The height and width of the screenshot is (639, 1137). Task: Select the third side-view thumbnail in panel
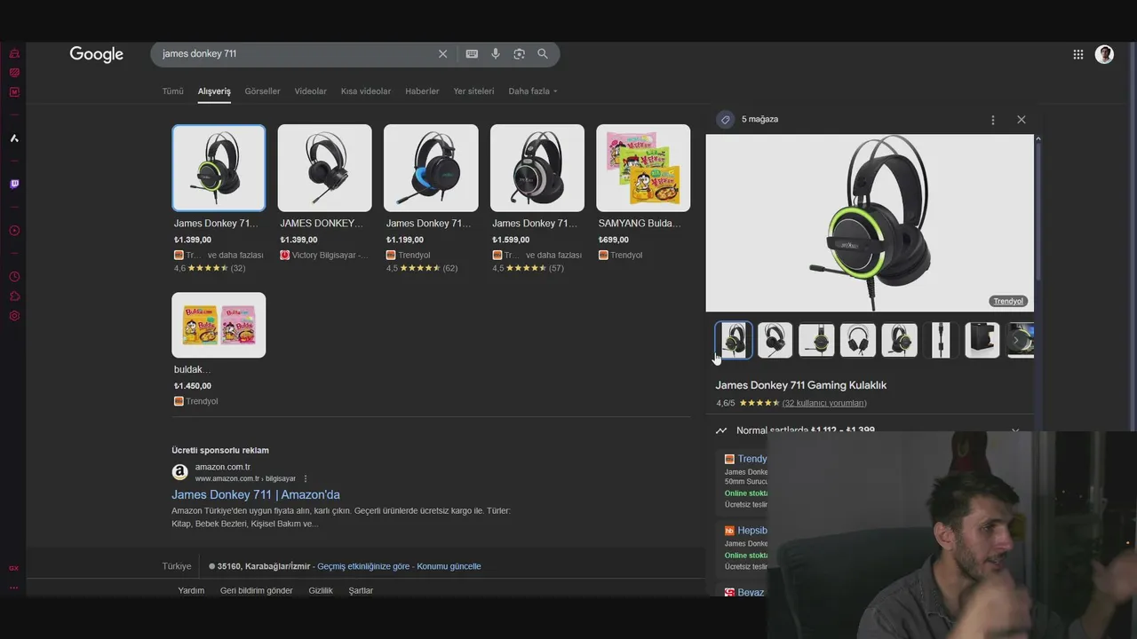pos(816,340)
